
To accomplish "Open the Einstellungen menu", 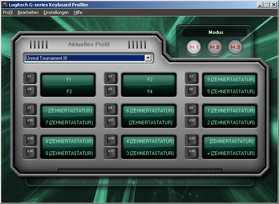I will click(56, 12).
